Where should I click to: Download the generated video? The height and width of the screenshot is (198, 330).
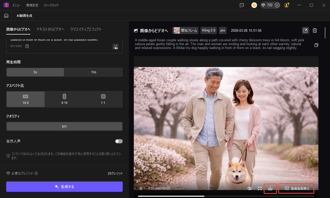(x=270, y=188)
